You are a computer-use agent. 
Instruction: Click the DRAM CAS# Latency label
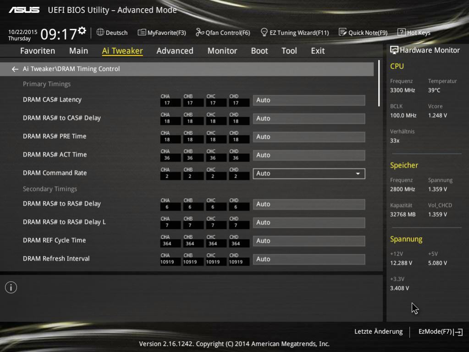[52, 100]
